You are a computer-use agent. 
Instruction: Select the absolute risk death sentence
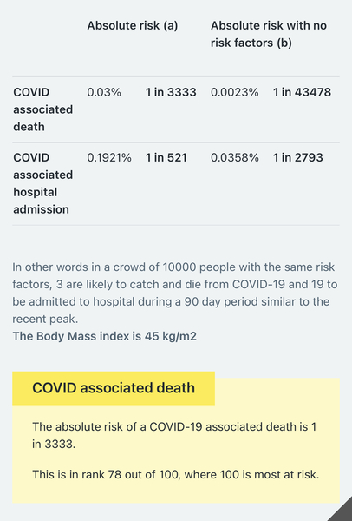(174, 435)
